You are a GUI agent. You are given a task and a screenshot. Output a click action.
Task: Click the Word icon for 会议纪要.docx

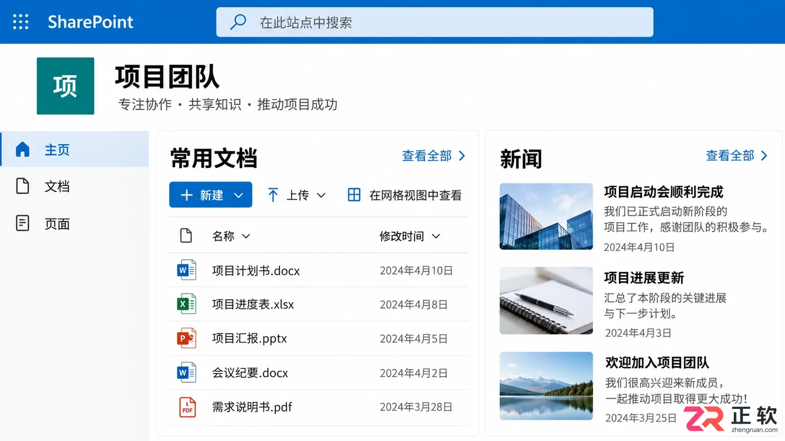[186, 372]
